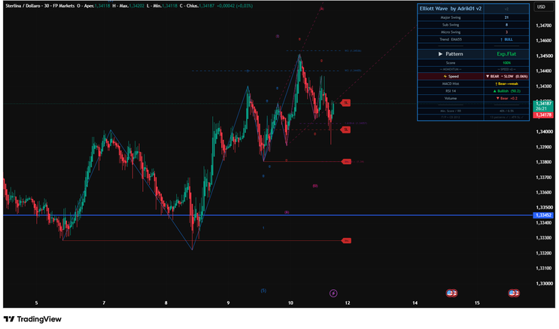The width and height of the screenshot is (559, 329).
Task: Click the Exp.Flat pattern value
Action: point(506,54)
